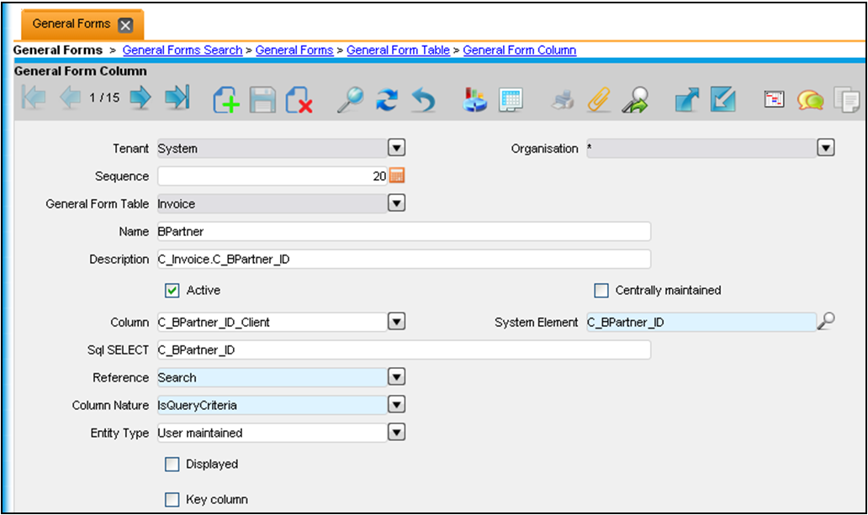Delete the current record

(299, 100)
